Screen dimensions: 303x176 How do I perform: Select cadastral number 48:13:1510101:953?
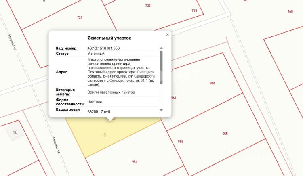coord(103,48)
